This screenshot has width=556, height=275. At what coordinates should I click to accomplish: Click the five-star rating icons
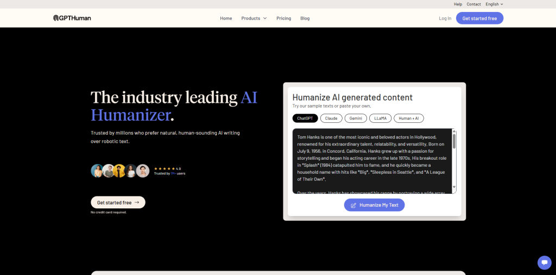165,168
